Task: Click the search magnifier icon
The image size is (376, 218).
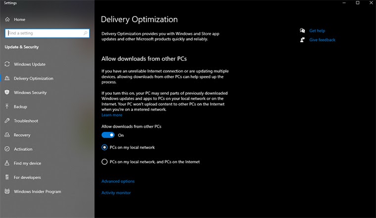Action: click(x=86, y=33)
